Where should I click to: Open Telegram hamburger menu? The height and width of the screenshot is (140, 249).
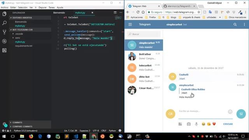(130, 24)
